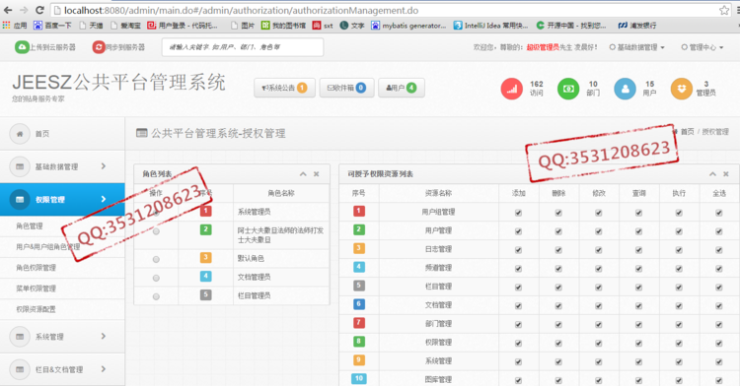Open 角色权限管理 in the sidebar submenu
The height and width of the screenshot is (386, 740).
(36, 268)
